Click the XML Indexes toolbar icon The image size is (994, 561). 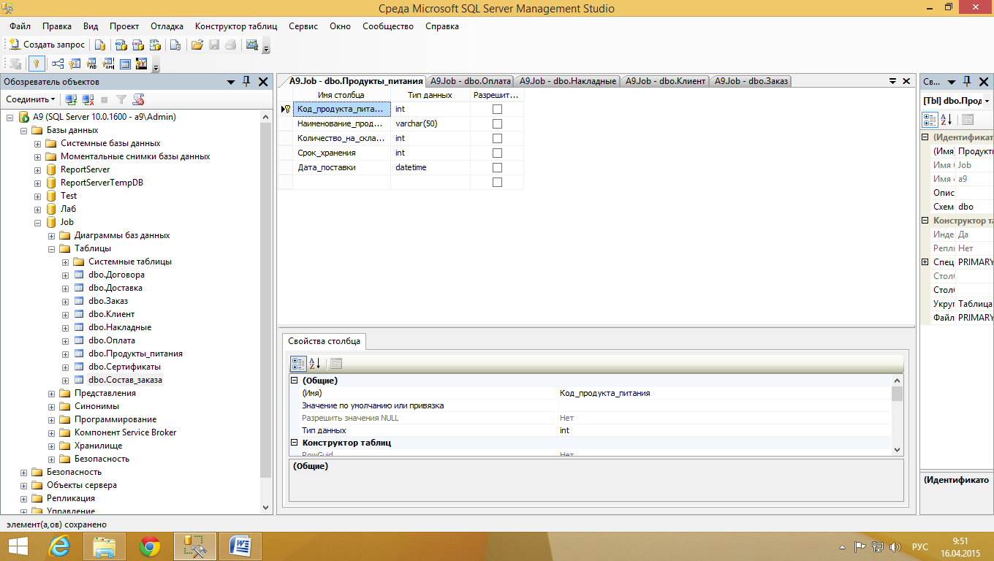click(x=108, y=64)
